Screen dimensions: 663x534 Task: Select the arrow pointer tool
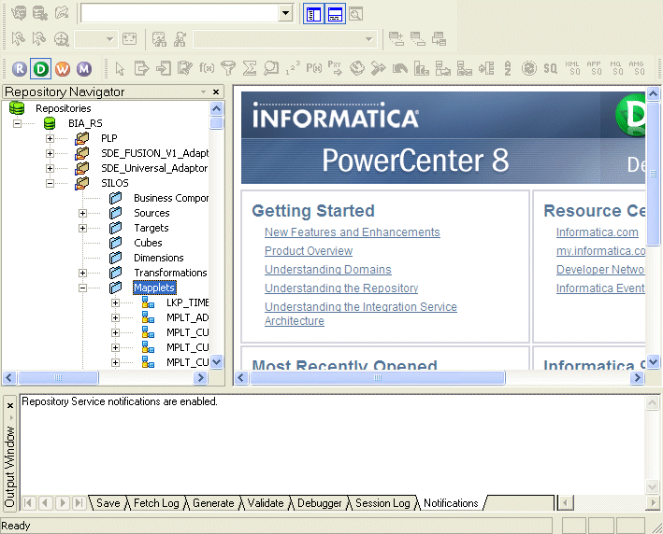[120, 68]
